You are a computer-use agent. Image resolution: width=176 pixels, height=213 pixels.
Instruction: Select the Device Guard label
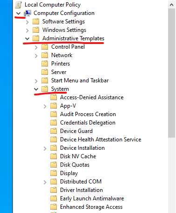[x=76, y=131]
